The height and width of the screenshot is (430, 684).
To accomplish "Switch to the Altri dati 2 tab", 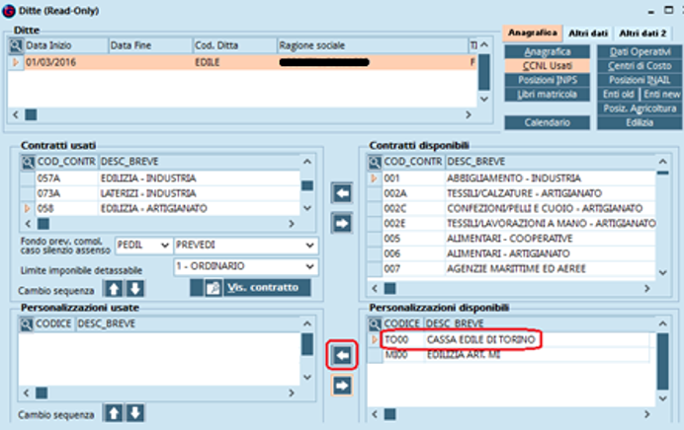I will point(643,34).
